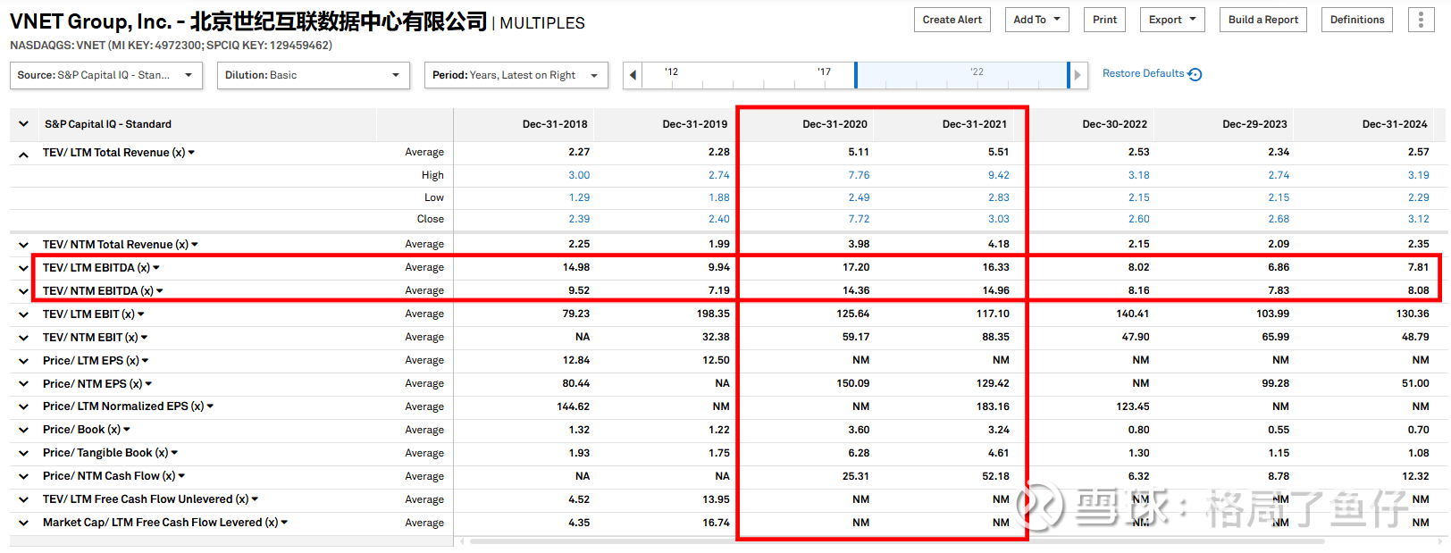Expand the Price/LTM EPS row chevron
Image resolution: width=1451 pixels, height=553 pixels.
(x=24, y=361)
